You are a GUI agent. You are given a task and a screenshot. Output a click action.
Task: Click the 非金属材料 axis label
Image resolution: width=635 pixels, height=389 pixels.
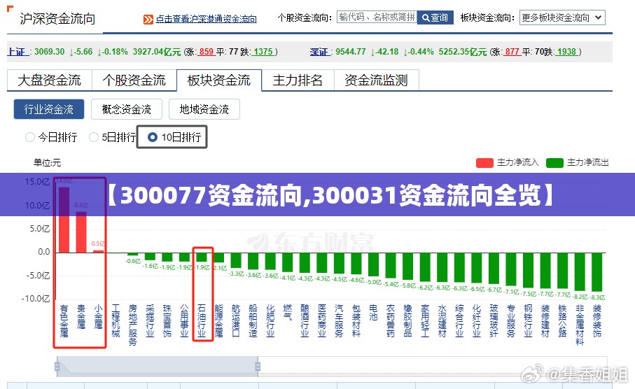[580, 325]
